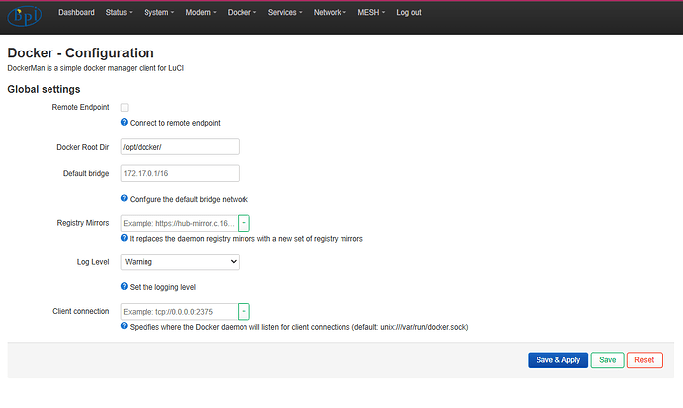Enable the Remote Endpoint checkbox

[x=125, y=107]
